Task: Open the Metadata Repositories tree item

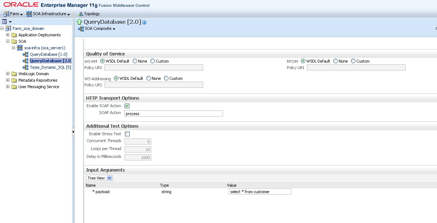Action: [x=38, y=80]
